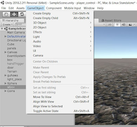Viewport: 137px width, 127px height.
Task: Open the File menu
Action: [4, 8]
